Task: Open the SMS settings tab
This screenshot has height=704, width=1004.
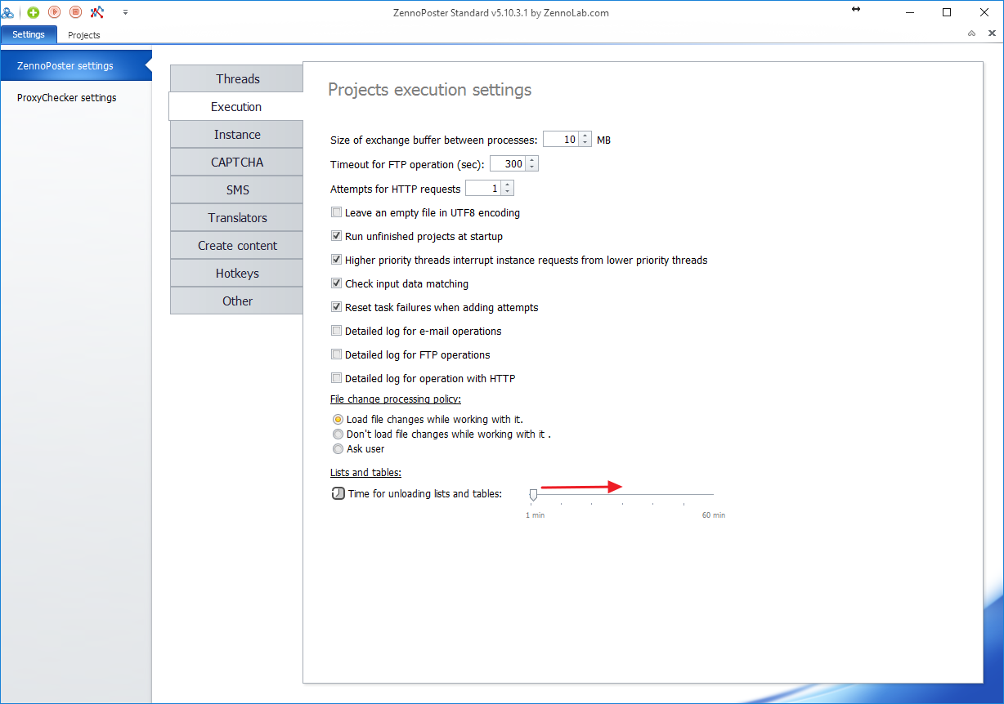Action: click(x=237, y=190)
